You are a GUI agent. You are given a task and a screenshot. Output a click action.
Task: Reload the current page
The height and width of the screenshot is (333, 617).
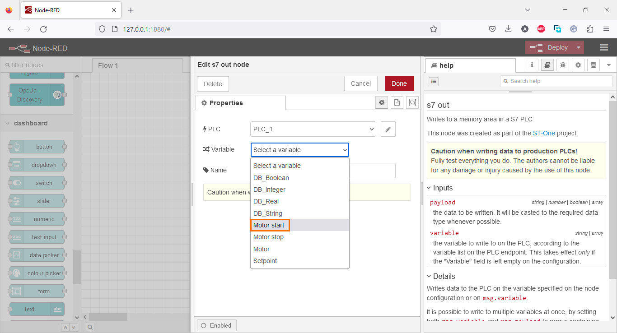click(43, 29)
